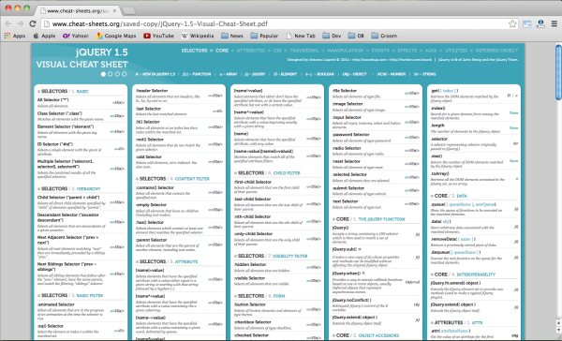
Task: Expand the OB bookmarks folder
Action: point(356,36)
